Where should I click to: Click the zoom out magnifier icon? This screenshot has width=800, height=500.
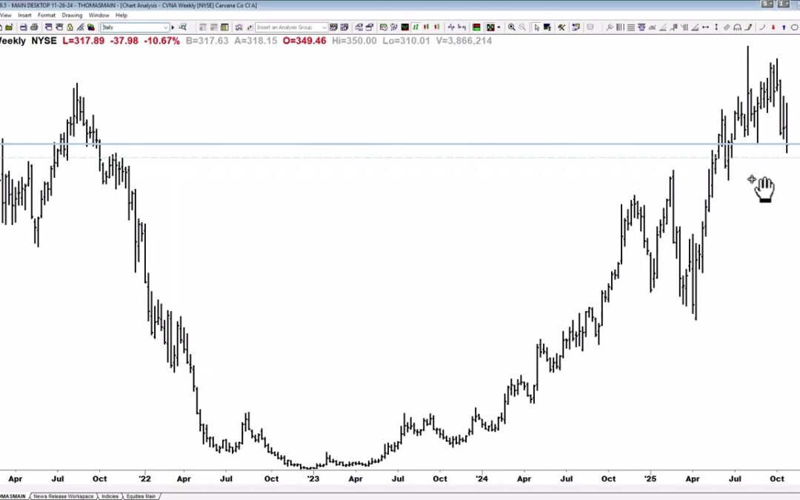click(522, 27)
